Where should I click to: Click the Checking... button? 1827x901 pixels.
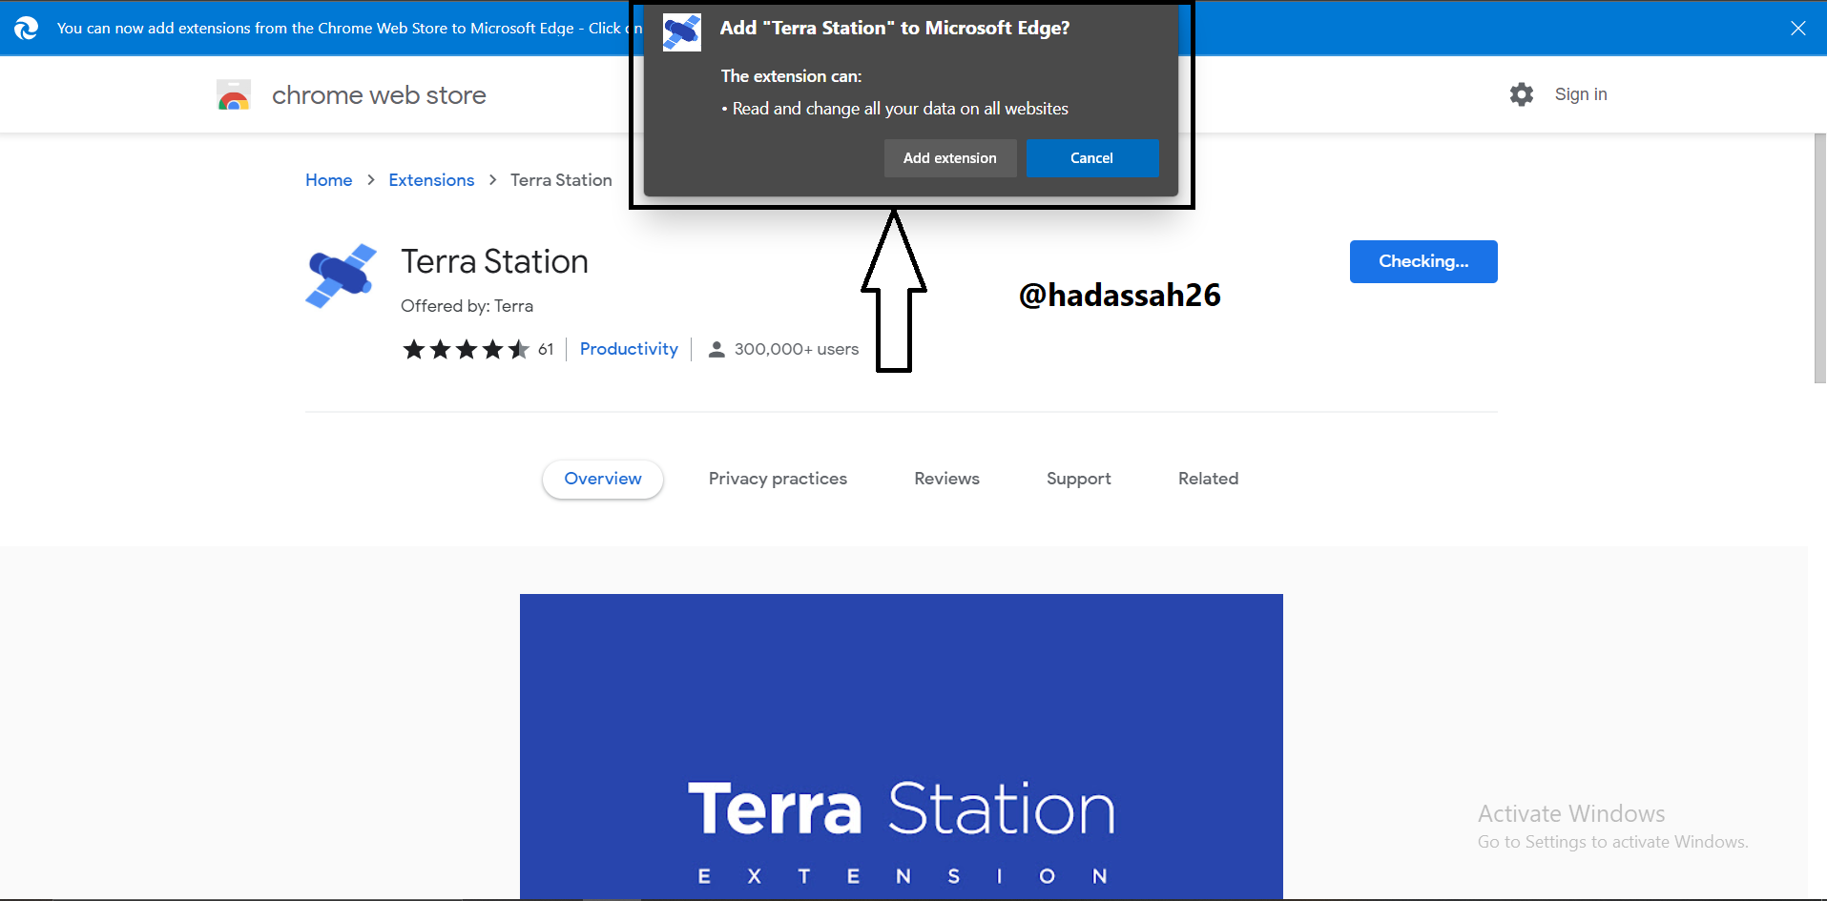(x=1423, y=261)
